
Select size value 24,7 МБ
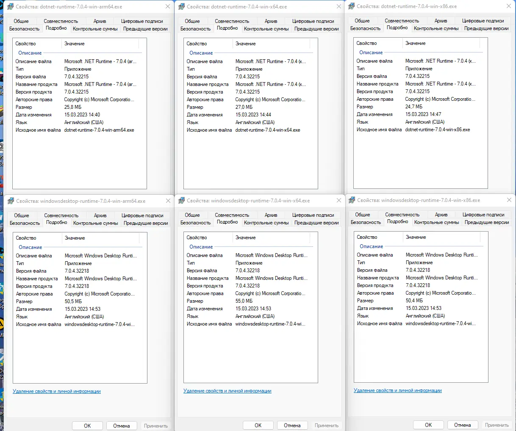point(414,107)
